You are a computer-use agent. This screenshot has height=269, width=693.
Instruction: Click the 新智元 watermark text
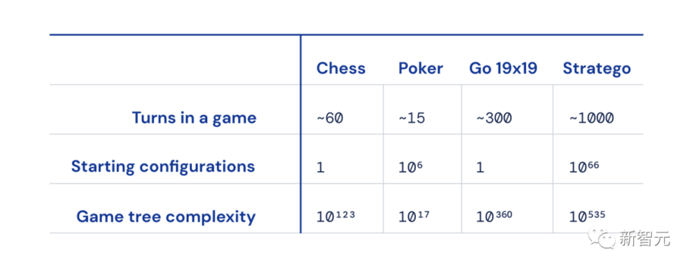(644, 239)
